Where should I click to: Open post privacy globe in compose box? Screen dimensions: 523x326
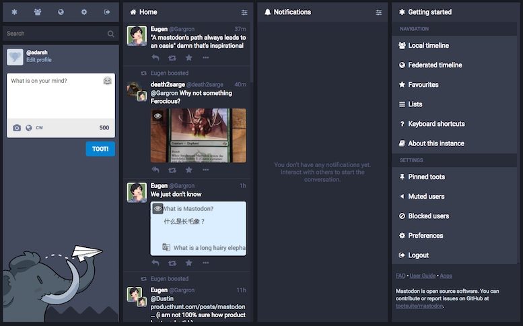(x=29, y=128)
